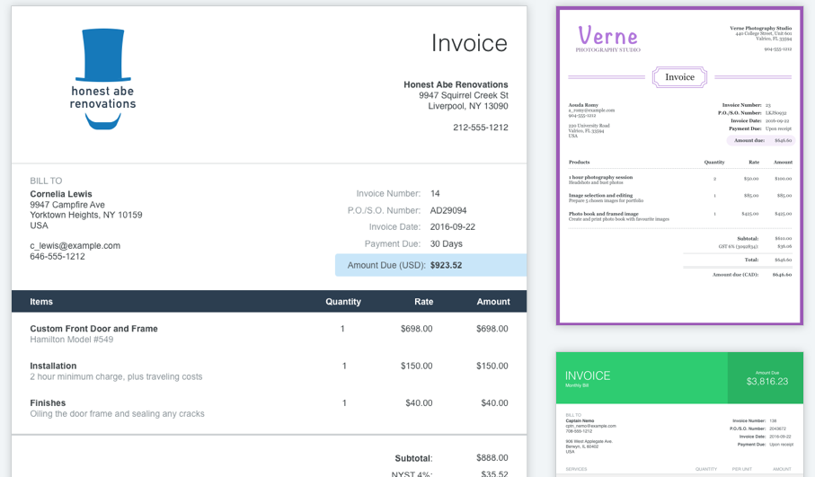This screenshot has width=815, height=477.
Task: Click the highlighted amount due $923.52
Action: [446, 265]
